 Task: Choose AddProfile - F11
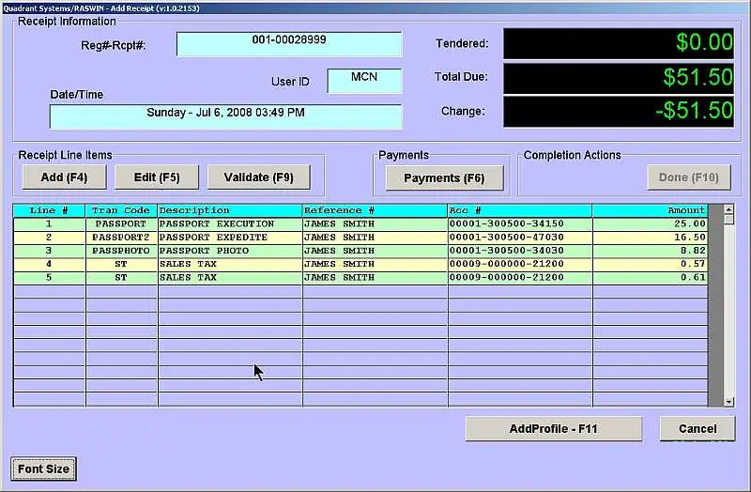pos(554,429)
